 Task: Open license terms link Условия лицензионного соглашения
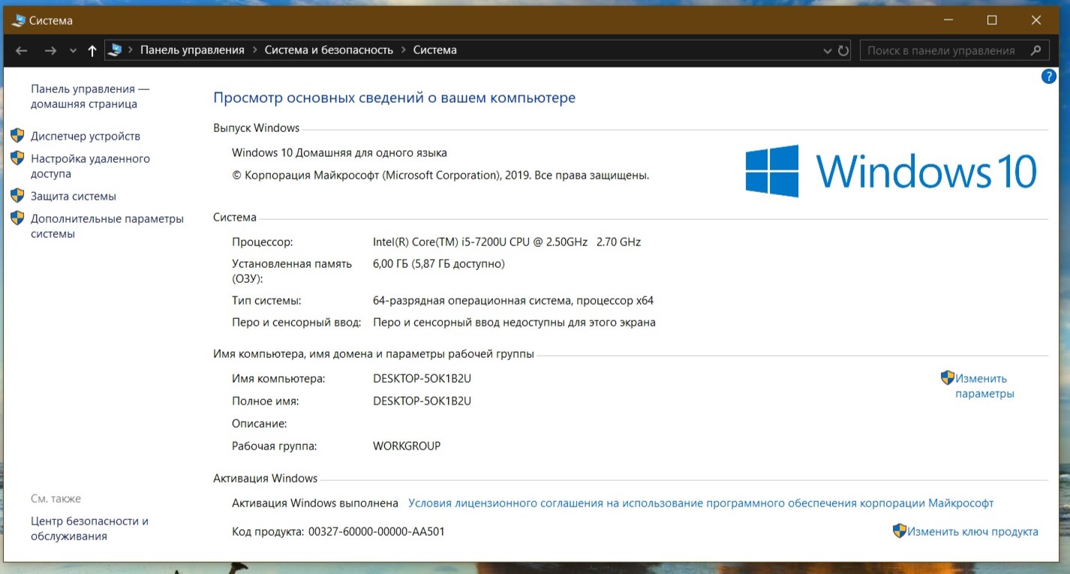(x=701, y=503)
